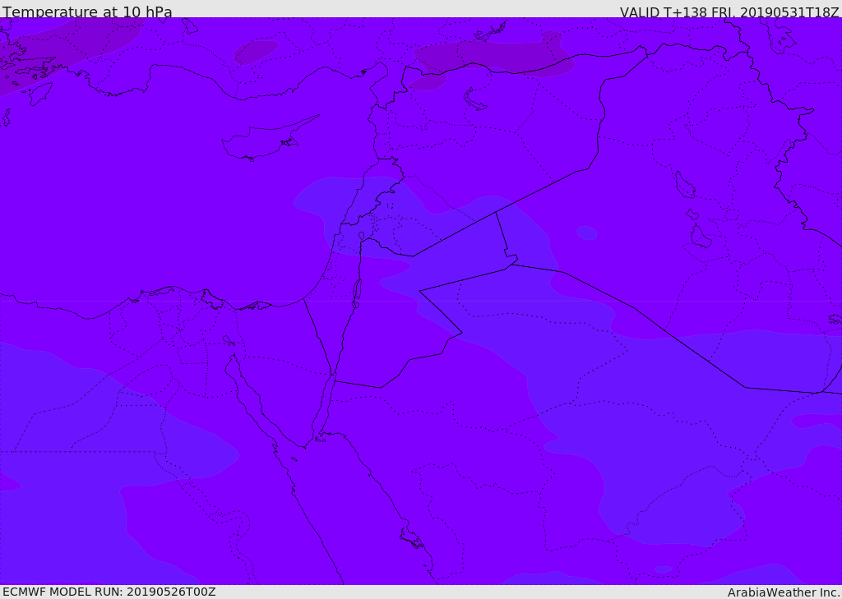The width and height of the screenshot is (842, 599).
Task: Click the 'VALID T+138 FRI. 20190531T18Z' label
Action: (729, 12)
